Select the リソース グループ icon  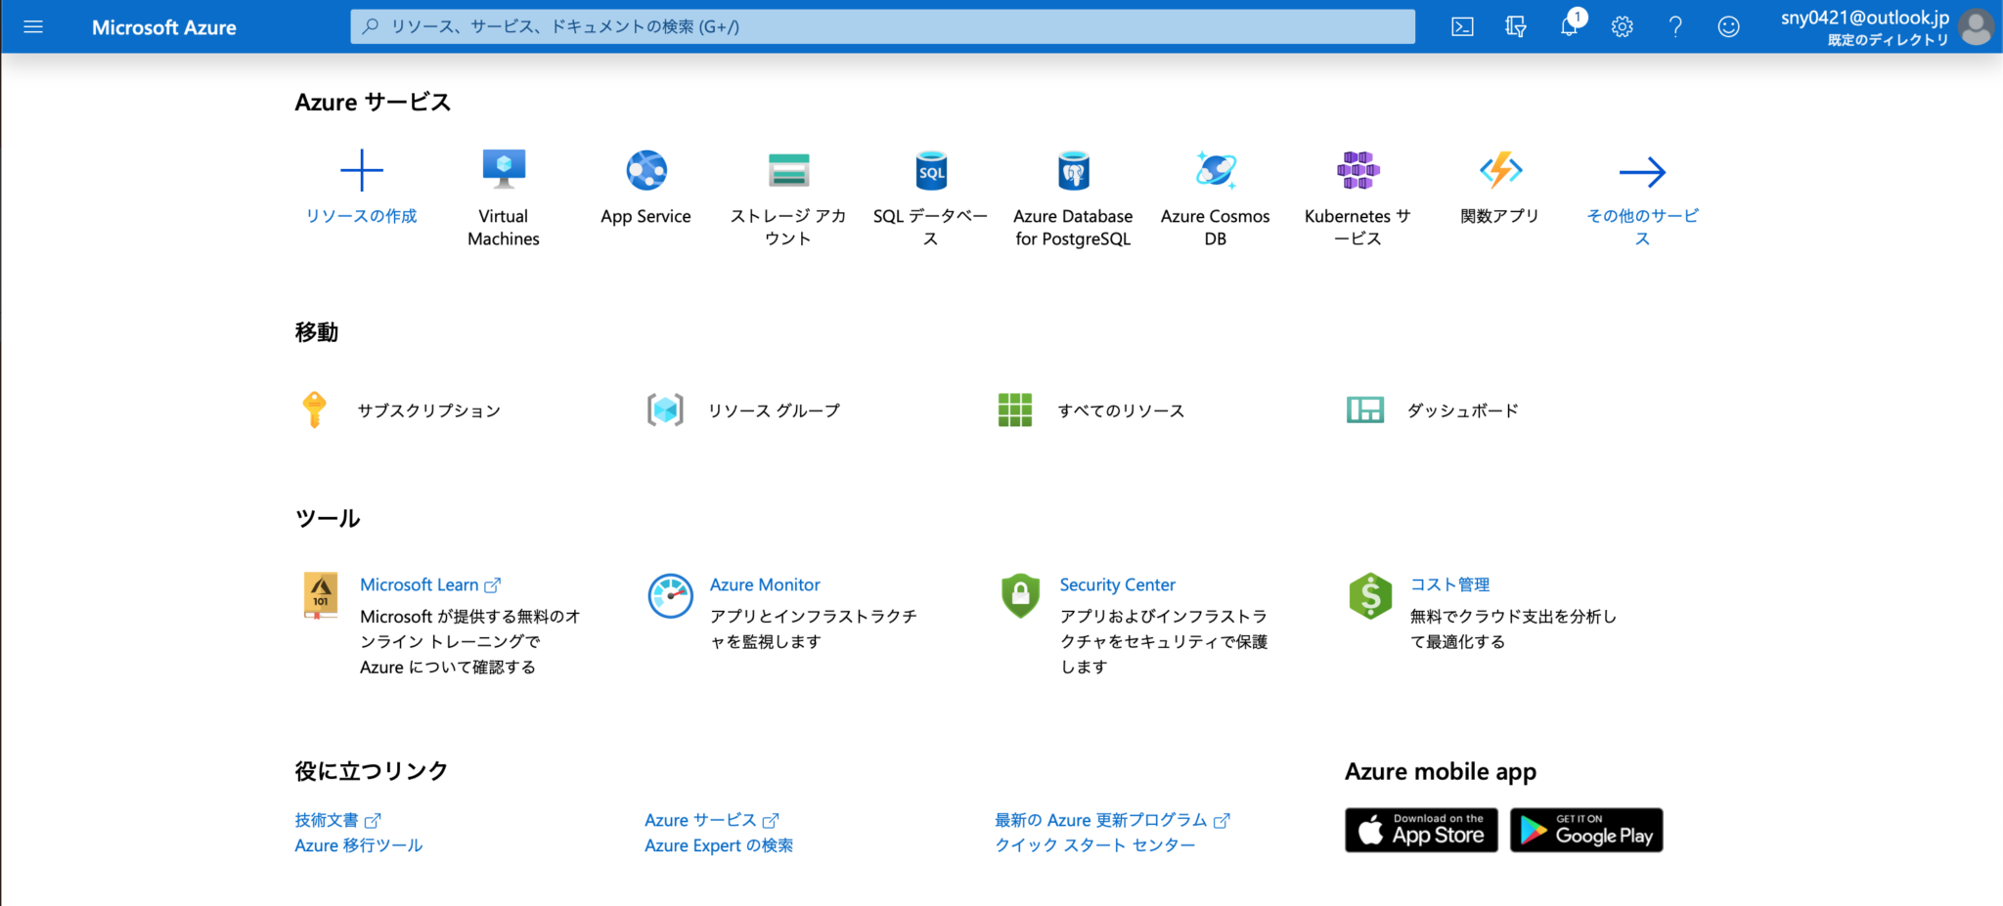click(666, 410)
